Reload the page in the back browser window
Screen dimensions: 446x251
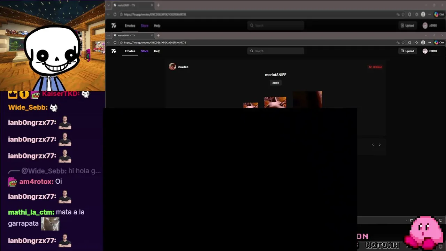[x=115, y=15]
